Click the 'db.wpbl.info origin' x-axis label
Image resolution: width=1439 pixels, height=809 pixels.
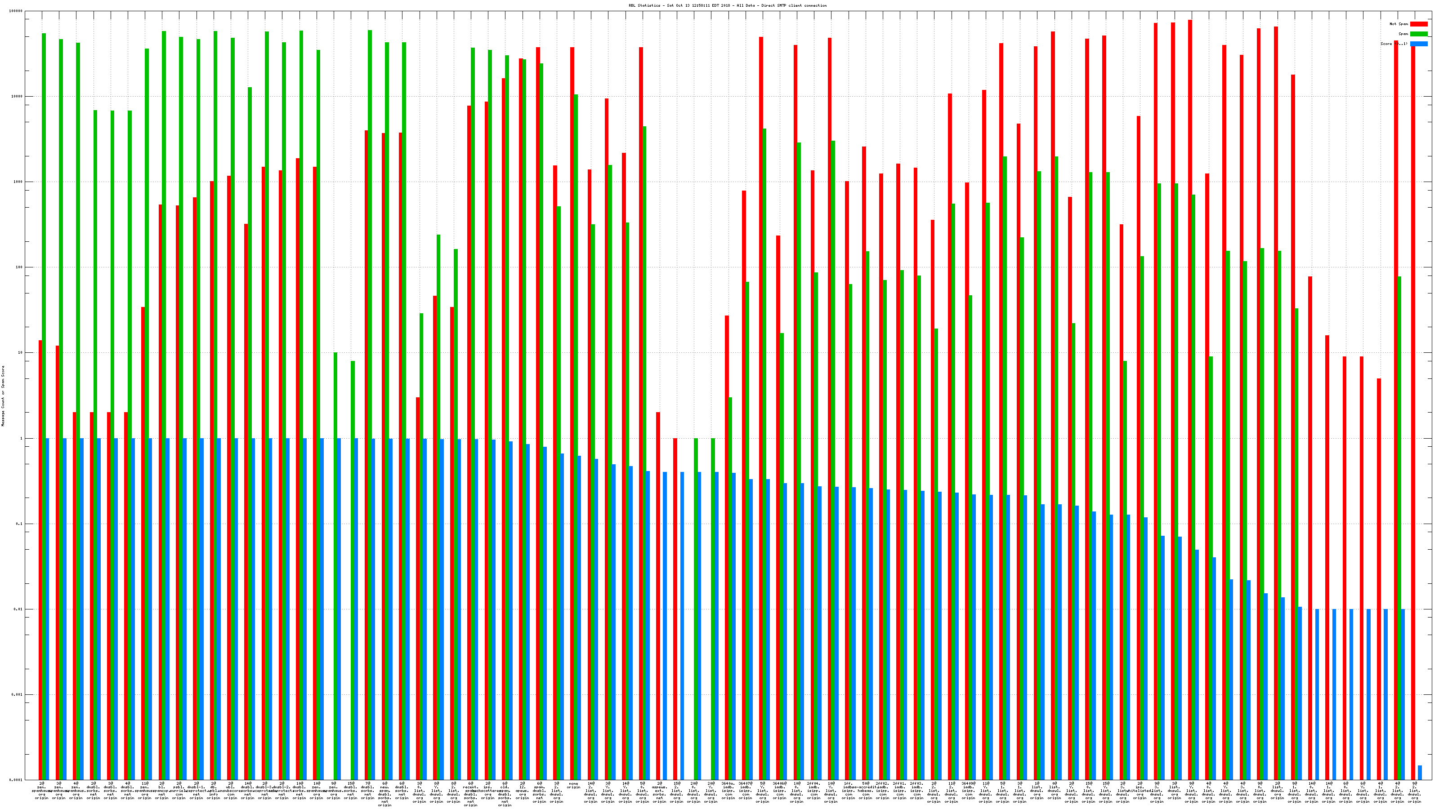[x=214, y=791]
